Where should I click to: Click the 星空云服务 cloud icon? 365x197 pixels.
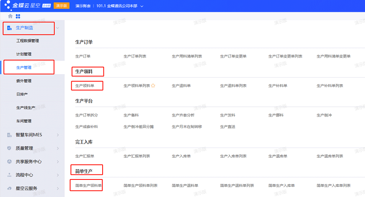coord(10,188)
